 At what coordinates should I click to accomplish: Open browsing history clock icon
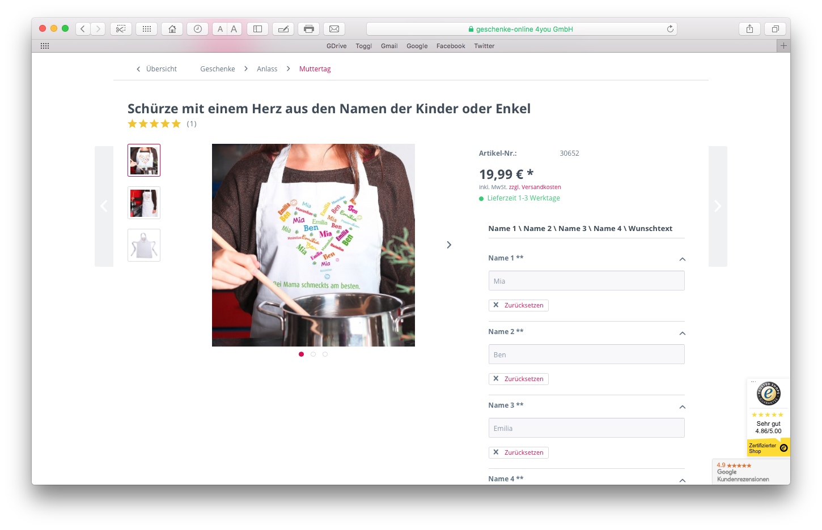197,29
